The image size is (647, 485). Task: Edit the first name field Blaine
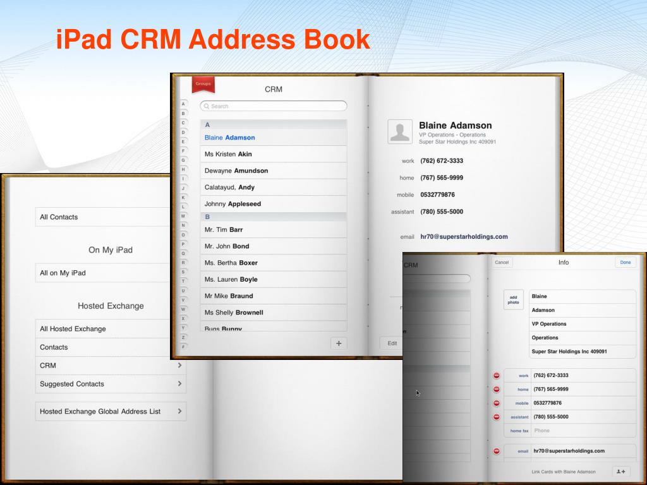click(582, 297)
